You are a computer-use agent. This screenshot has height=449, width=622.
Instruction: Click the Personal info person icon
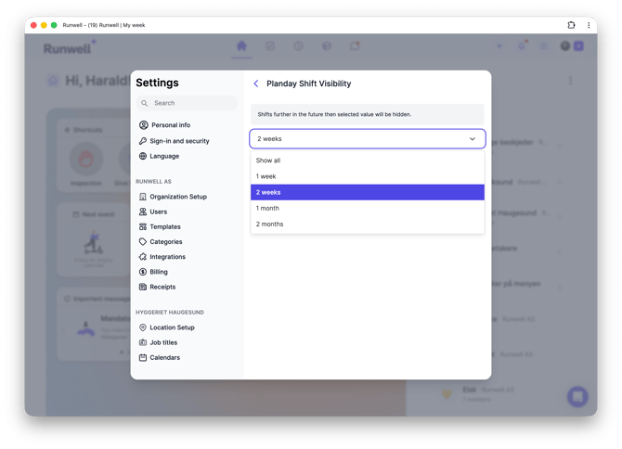tap(143, 125)
